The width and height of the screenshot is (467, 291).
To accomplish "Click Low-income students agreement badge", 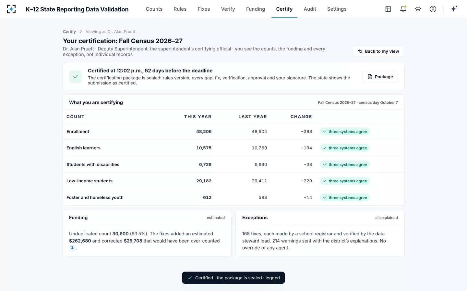I will tap(345, 181).
